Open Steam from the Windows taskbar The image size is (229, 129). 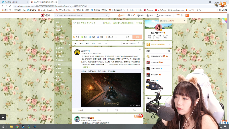click(23, 126)
